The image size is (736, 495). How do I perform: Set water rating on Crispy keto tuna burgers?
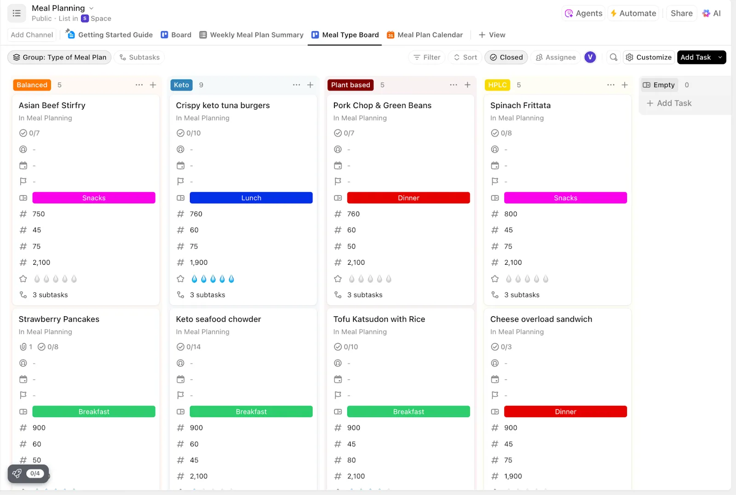coord(213,279)
